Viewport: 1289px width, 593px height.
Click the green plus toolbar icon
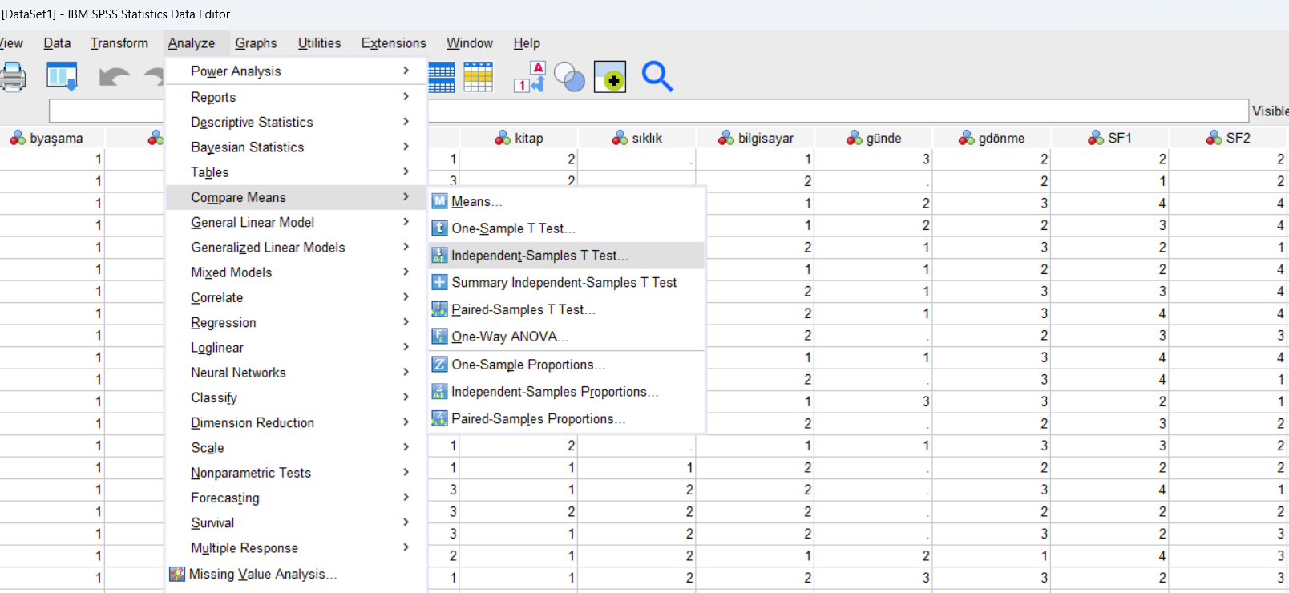(x=610, y=77)
